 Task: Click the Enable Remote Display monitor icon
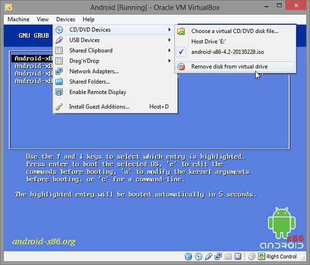click(59, 92)
